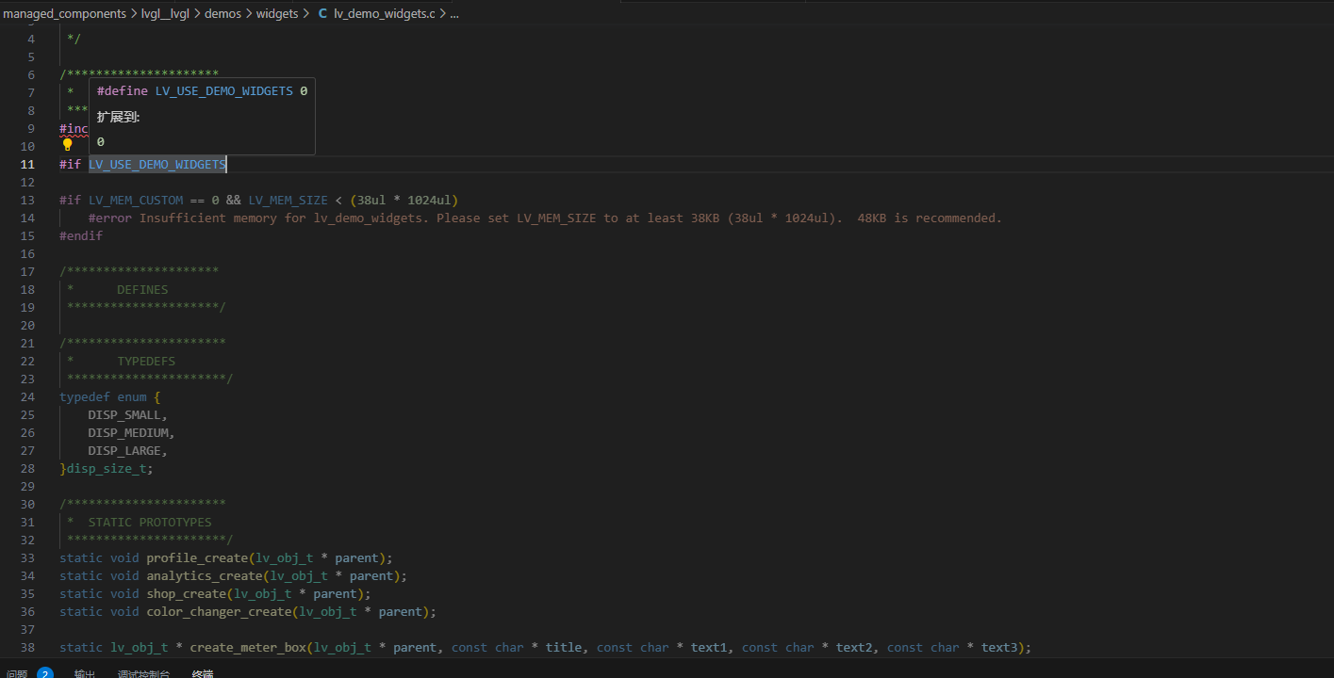Click the DEFINES comment heading

(x=142, y=289)
